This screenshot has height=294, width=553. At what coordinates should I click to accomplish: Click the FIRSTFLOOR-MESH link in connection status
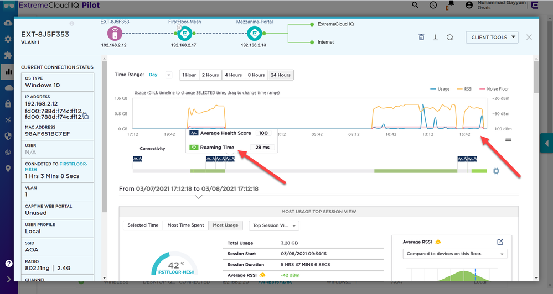point(56,166)
